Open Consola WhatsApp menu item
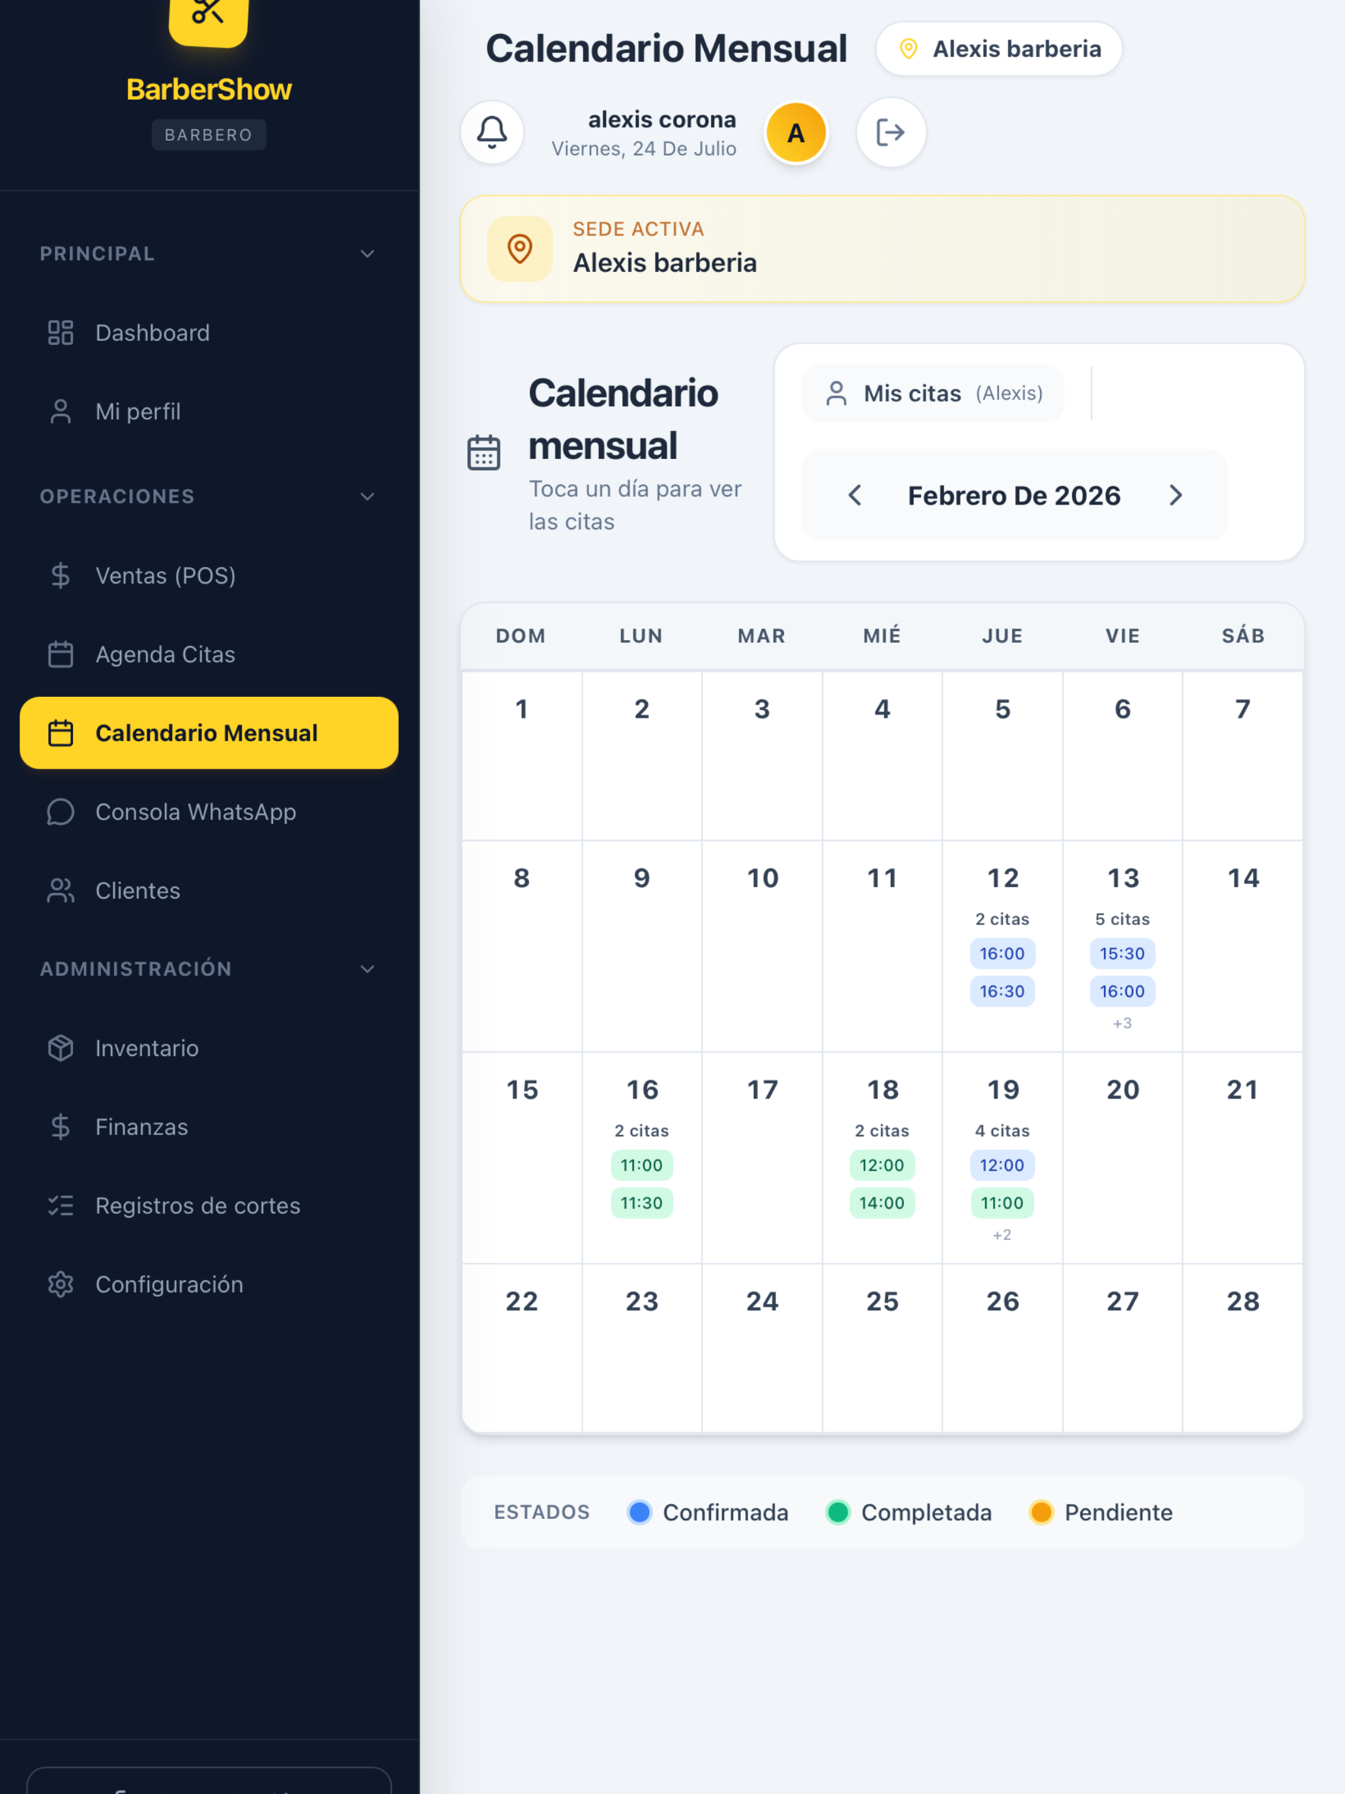Screen dimensions: 1345x1794 209,811
